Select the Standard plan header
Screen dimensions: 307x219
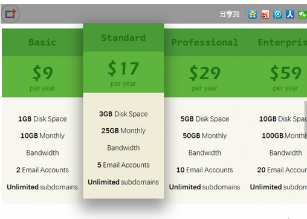pyautogui.click(x=123, y=38)
